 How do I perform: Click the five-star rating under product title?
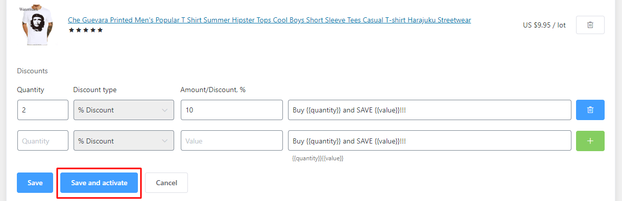86,30
